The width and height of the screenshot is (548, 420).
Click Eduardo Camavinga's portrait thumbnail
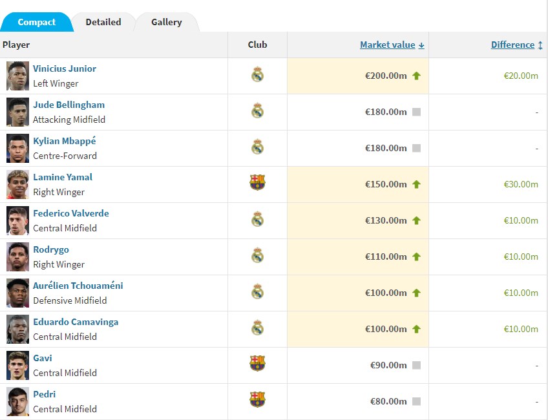click(18, 329)
